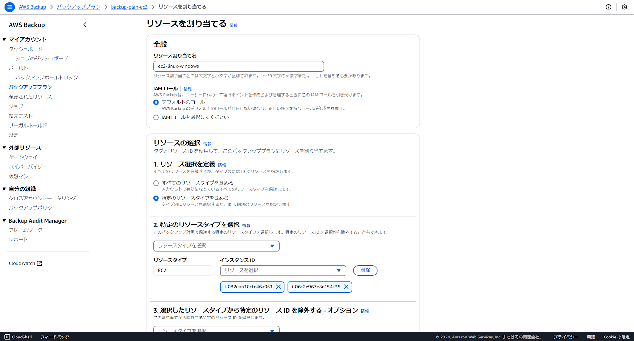Click 情報 link beside section 3 heading
This screenshot has width=634, height=341.
(x=365, y=311)
